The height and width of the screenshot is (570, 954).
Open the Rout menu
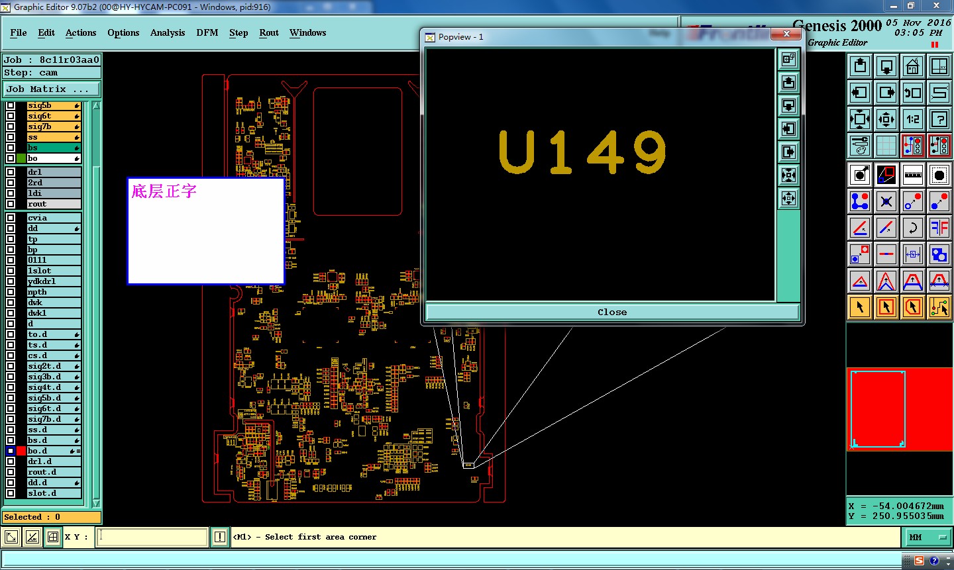269,32
